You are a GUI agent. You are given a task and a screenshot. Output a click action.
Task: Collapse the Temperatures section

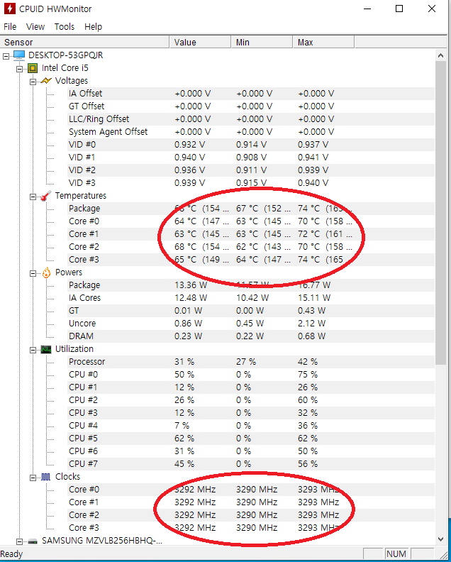tap(33, 197)
